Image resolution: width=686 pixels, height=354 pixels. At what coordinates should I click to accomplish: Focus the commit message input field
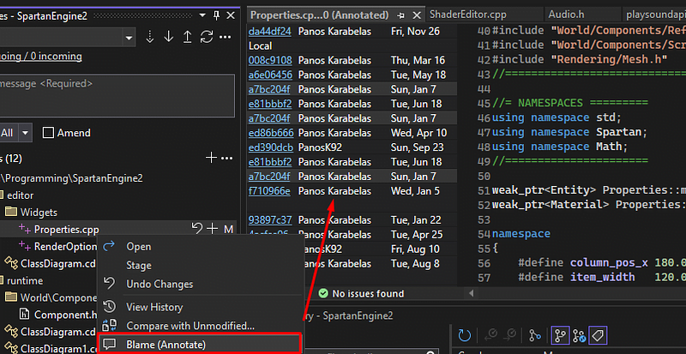pos(117,95)
